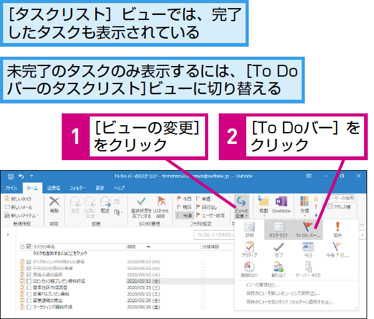
Task: Select the 優先 exclamation view icon
Action: [x=337, y=227]
